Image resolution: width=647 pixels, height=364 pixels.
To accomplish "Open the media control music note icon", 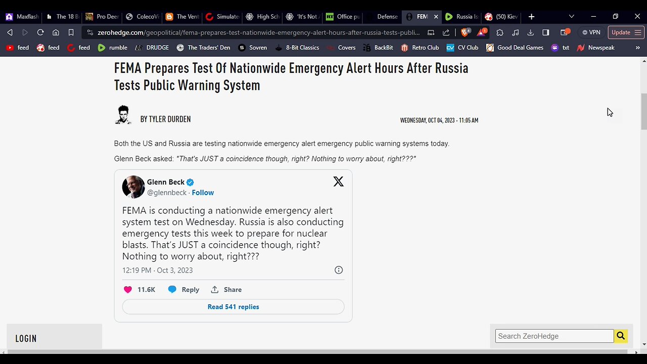I will 515,32.
